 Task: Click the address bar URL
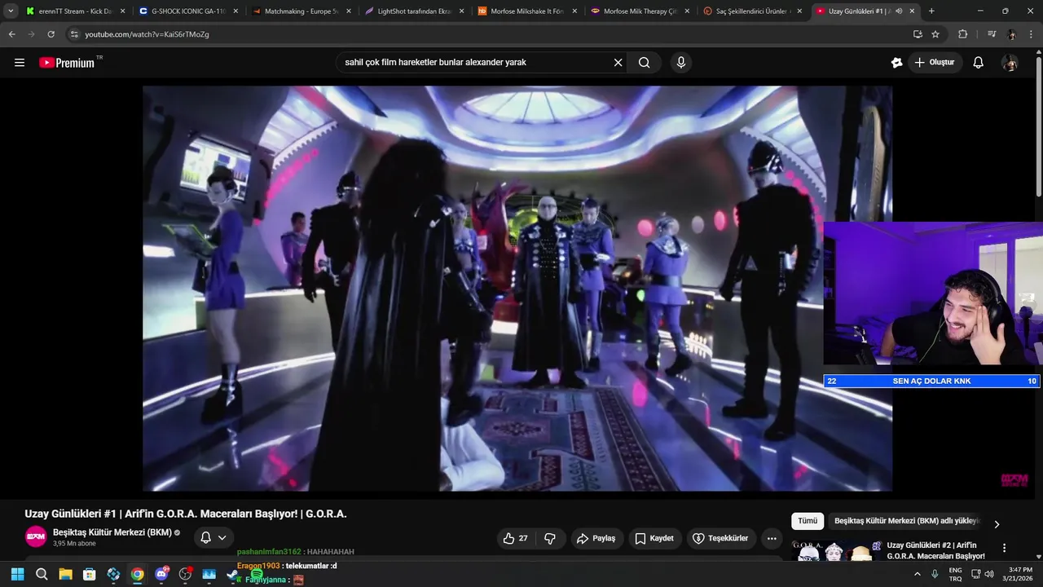[147, 34]
